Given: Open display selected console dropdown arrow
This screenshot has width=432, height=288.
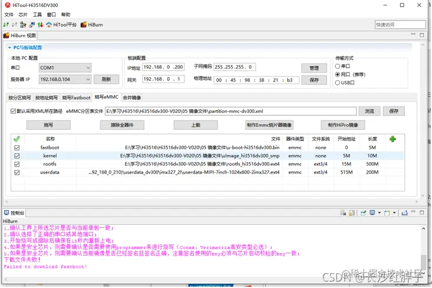Looking at the screenshot, I should [x=380, y=212].
